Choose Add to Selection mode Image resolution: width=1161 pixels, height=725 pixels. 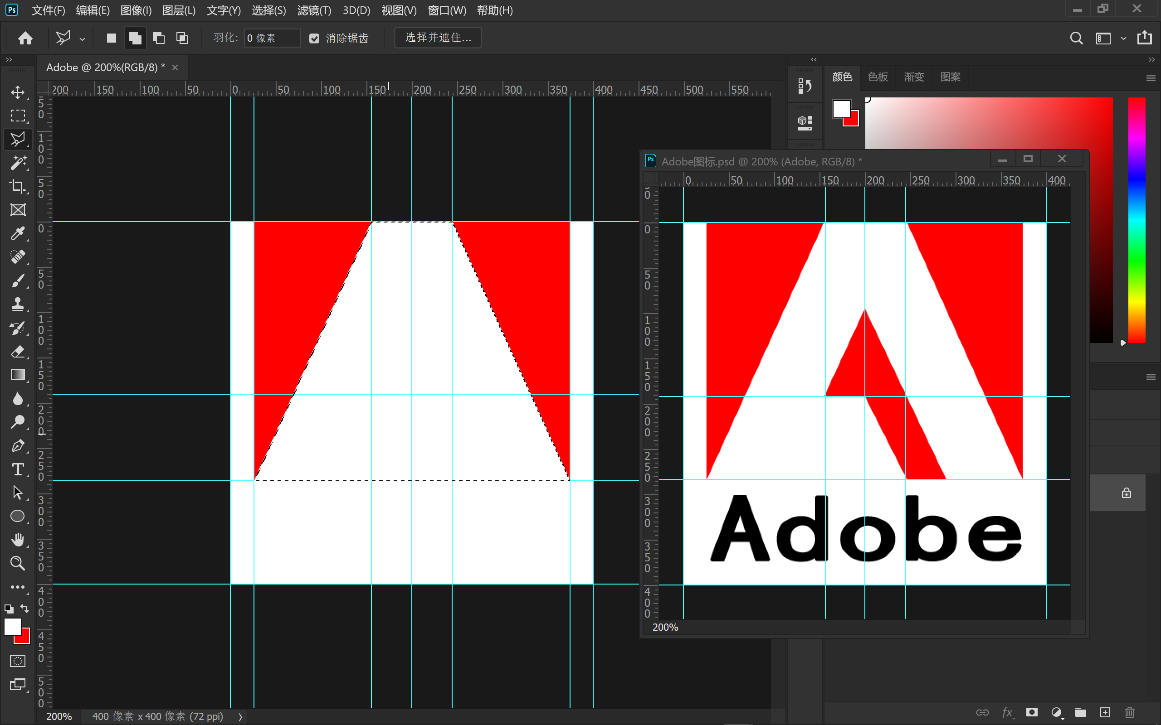(x=135, y=38)
